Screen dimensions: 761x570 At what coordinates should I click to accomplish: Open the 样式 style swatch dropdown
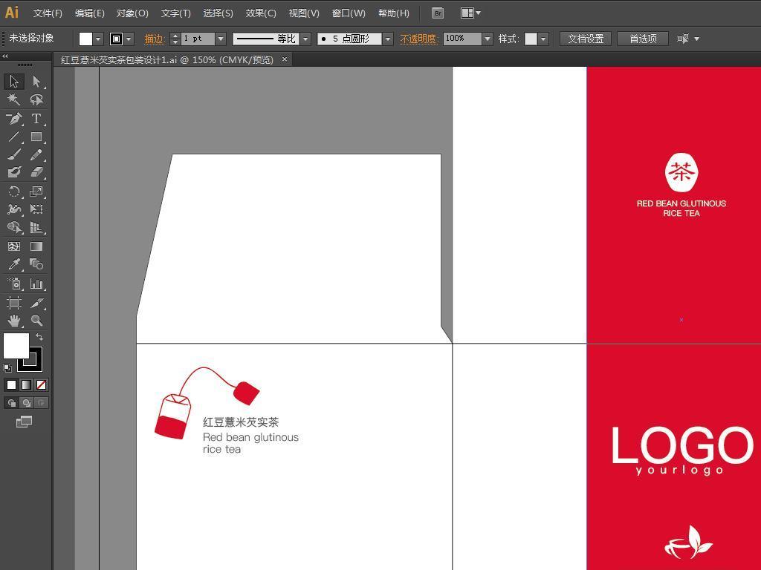(543, 39)
